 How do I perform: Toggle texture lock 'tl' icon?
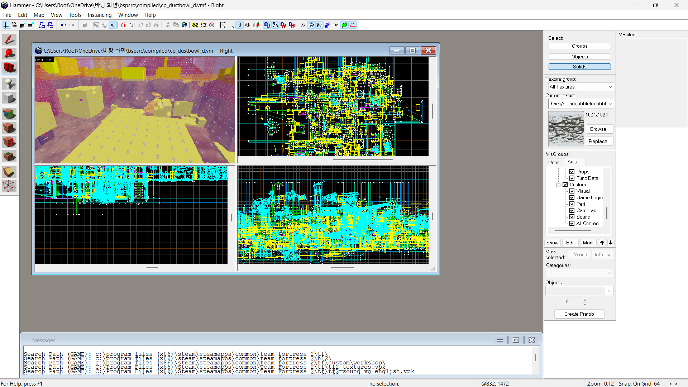point(239,25)
